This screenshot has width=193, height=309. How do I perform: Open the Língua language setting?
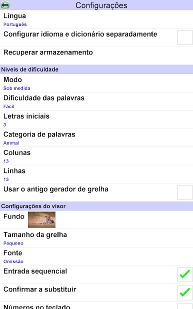96,19
